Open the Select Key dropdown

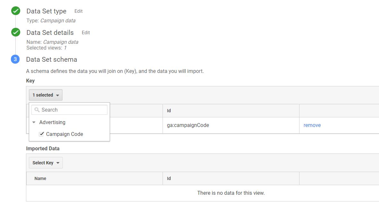click(x=46, y=163)
